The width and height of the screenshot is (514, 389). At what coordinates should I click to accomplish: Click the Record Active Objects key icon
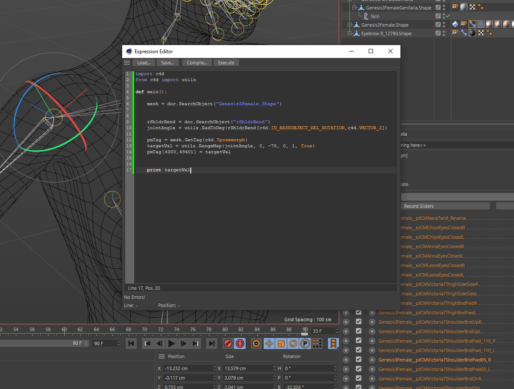(228, 343)
